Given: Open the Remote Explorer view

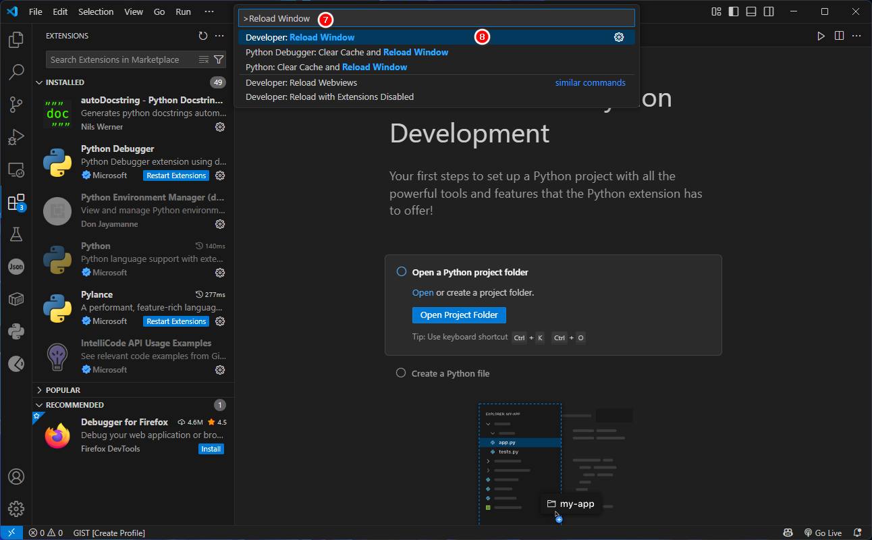Looking at the screenshot, I should 16,169.
